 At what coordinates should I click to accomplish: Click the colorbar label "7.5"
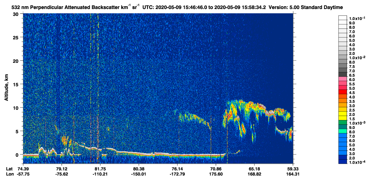(352, 67)
